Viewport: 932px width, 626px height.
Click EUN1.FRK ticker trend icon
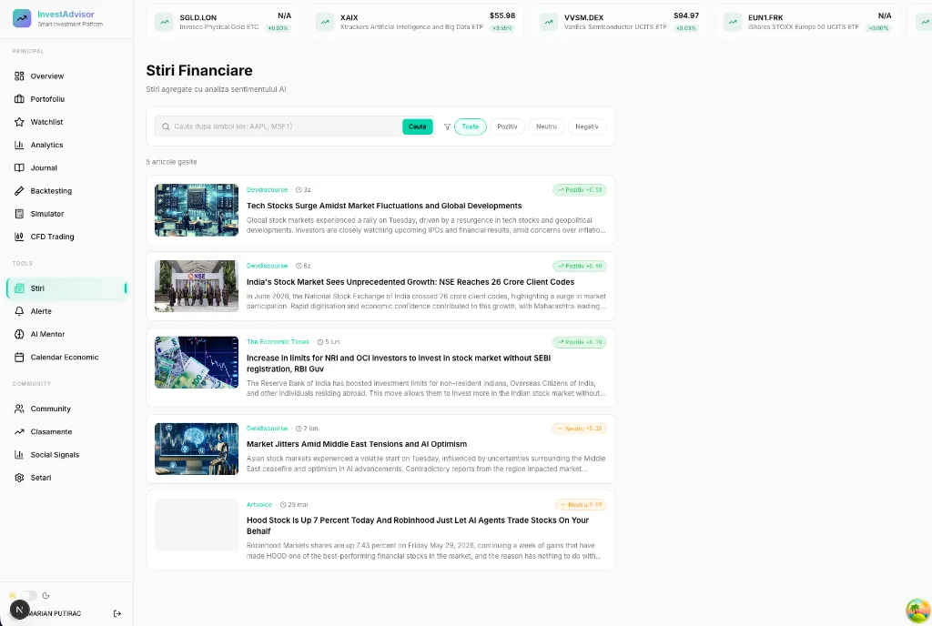click(x=733, y=22)
